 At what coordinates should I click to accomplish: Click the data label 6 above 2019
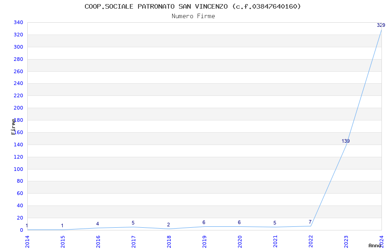coord(204,222)
